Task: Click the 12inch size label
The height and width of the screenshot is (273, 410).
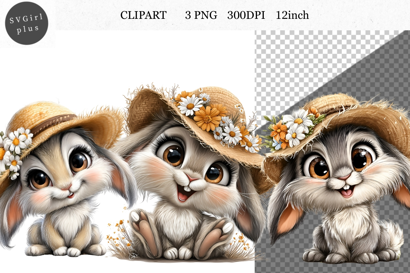Action: pos(292,15)
